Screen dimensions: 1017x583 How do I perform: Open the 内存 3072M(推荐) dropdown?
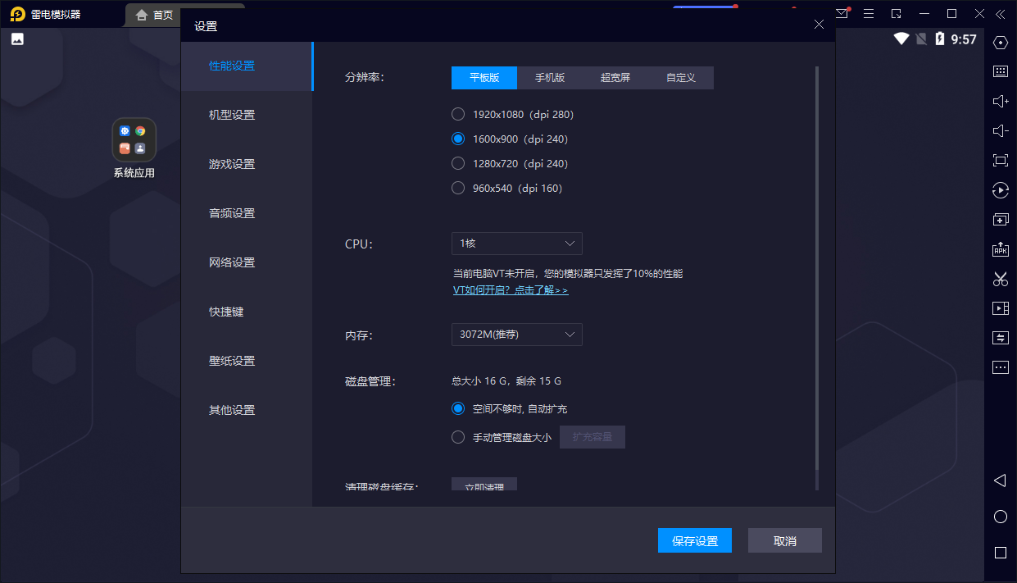click(x=516, y=335)
